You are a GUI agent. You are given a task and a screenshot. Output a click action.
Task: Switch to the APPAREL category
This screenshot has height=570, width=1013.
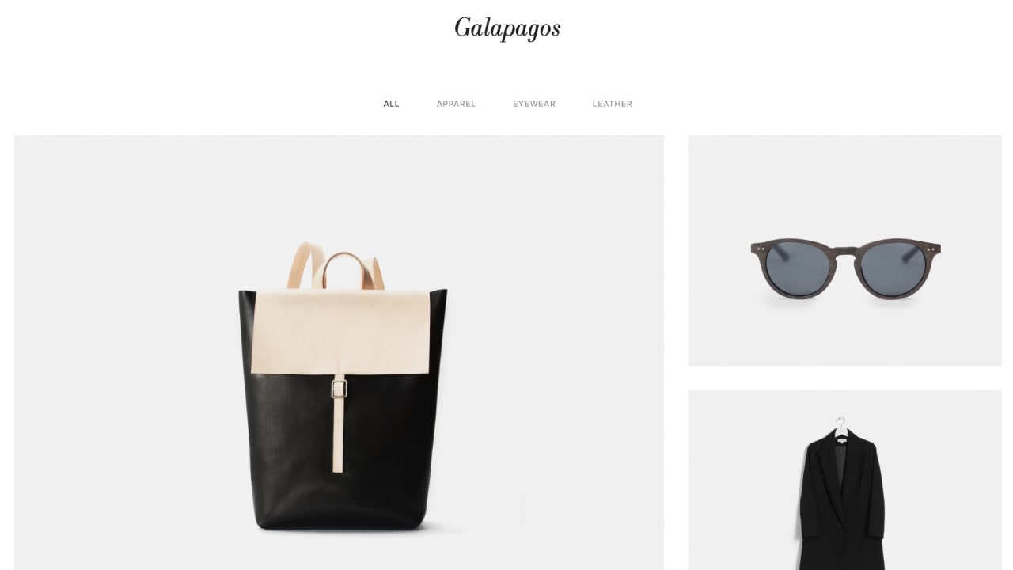pyautogui.click(x=456, y=104)
